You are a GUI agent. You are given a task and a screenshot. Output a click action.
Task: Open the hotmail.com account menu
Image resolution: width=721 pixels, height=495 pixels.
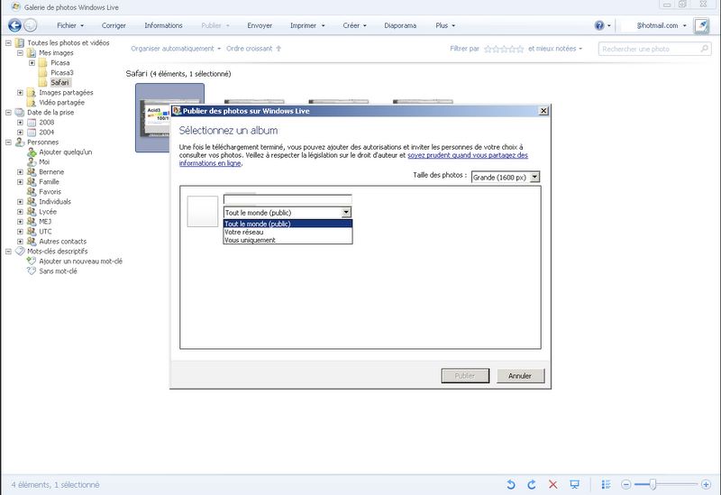tap(661, 25)
